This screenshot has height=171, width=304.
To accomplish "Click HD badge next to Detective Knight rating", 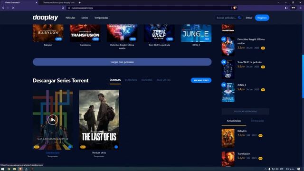I will coord(263,48).
